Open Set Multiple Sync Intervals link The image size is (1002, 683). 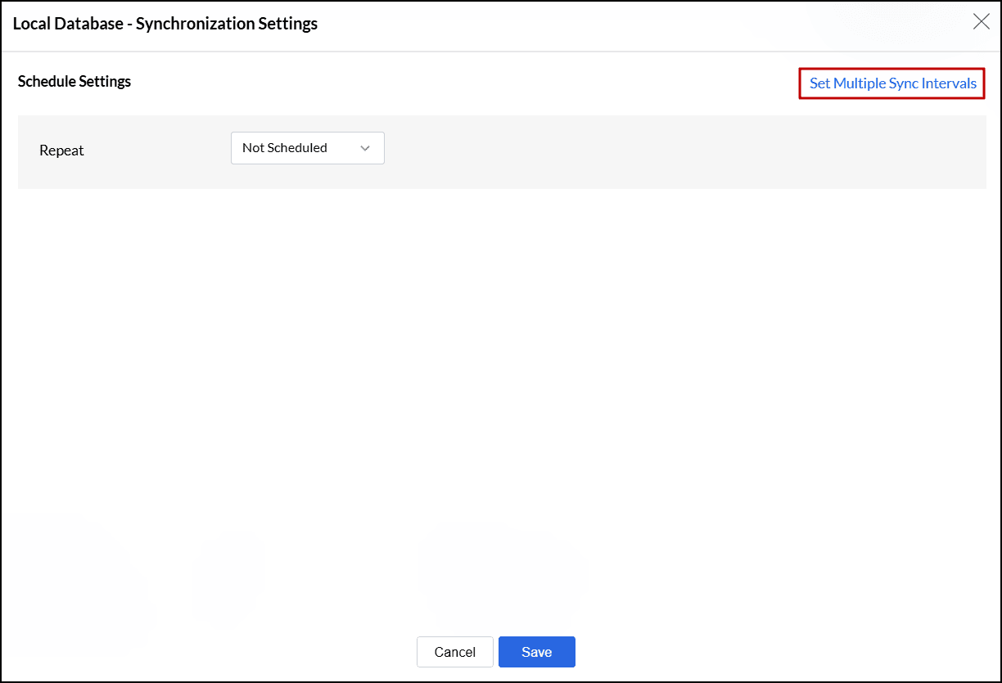coord(892,83)
